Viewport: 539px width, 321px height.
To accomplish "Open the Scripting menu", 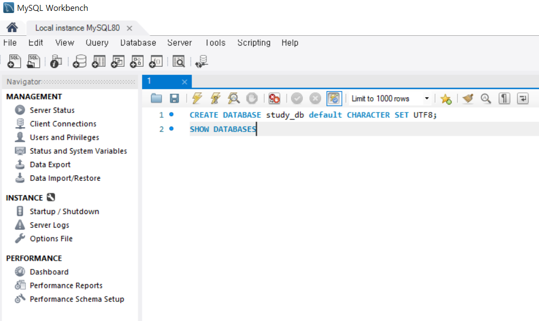I will 254,43.
